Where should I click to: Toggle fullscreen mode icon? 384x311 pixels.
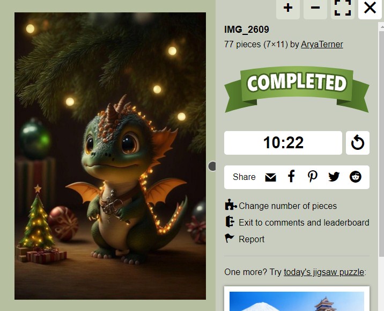(x=342, y=9)
